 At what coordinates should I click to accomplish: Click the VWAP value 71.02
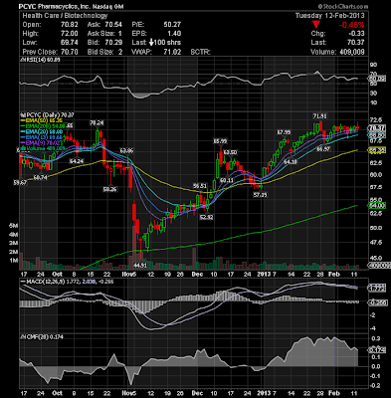click(172, 52)
